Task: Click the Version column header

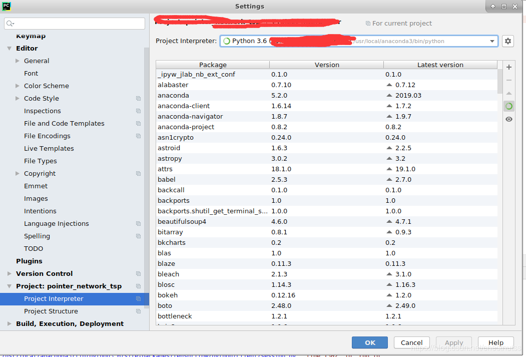Action: point(327,65)
